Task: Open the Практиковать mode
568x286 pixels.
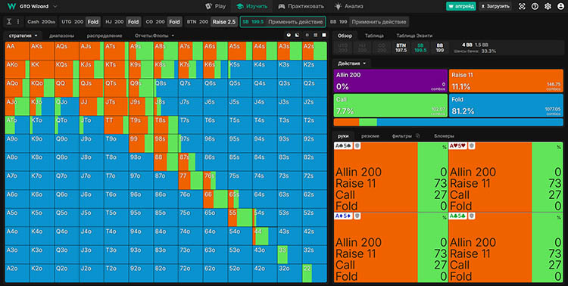Action: click(x=301, y=6)
